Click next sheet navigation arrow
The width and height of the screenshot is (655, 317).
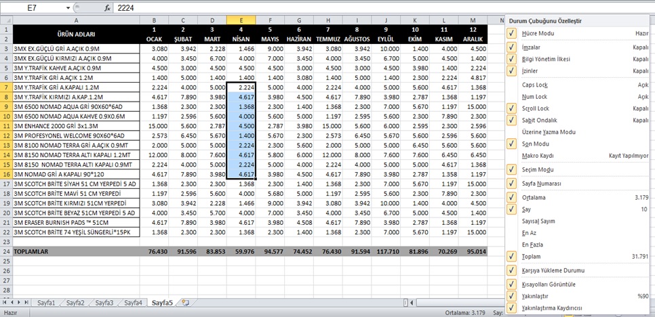[x=19, y=302]
